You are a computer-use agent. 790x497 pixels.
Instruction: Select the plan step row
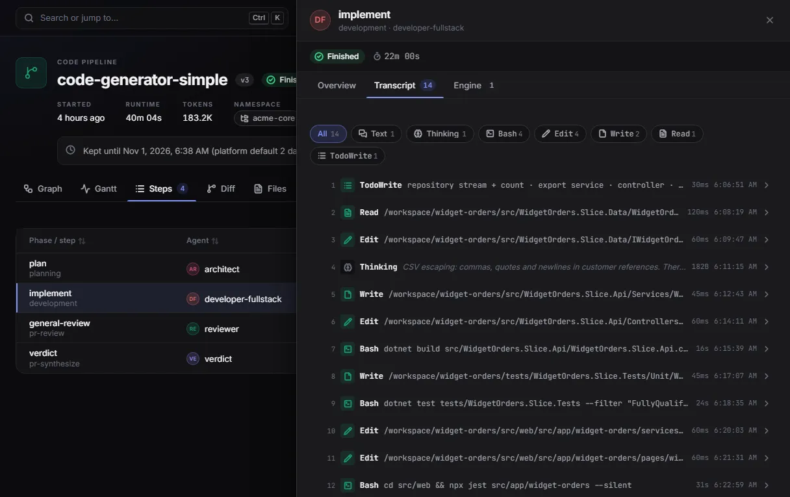pos(156,269)
